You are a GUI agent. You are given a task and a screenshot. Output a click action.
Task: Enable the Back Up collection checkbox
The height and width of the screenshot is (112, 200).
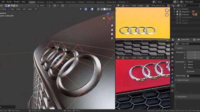point(177,20)
